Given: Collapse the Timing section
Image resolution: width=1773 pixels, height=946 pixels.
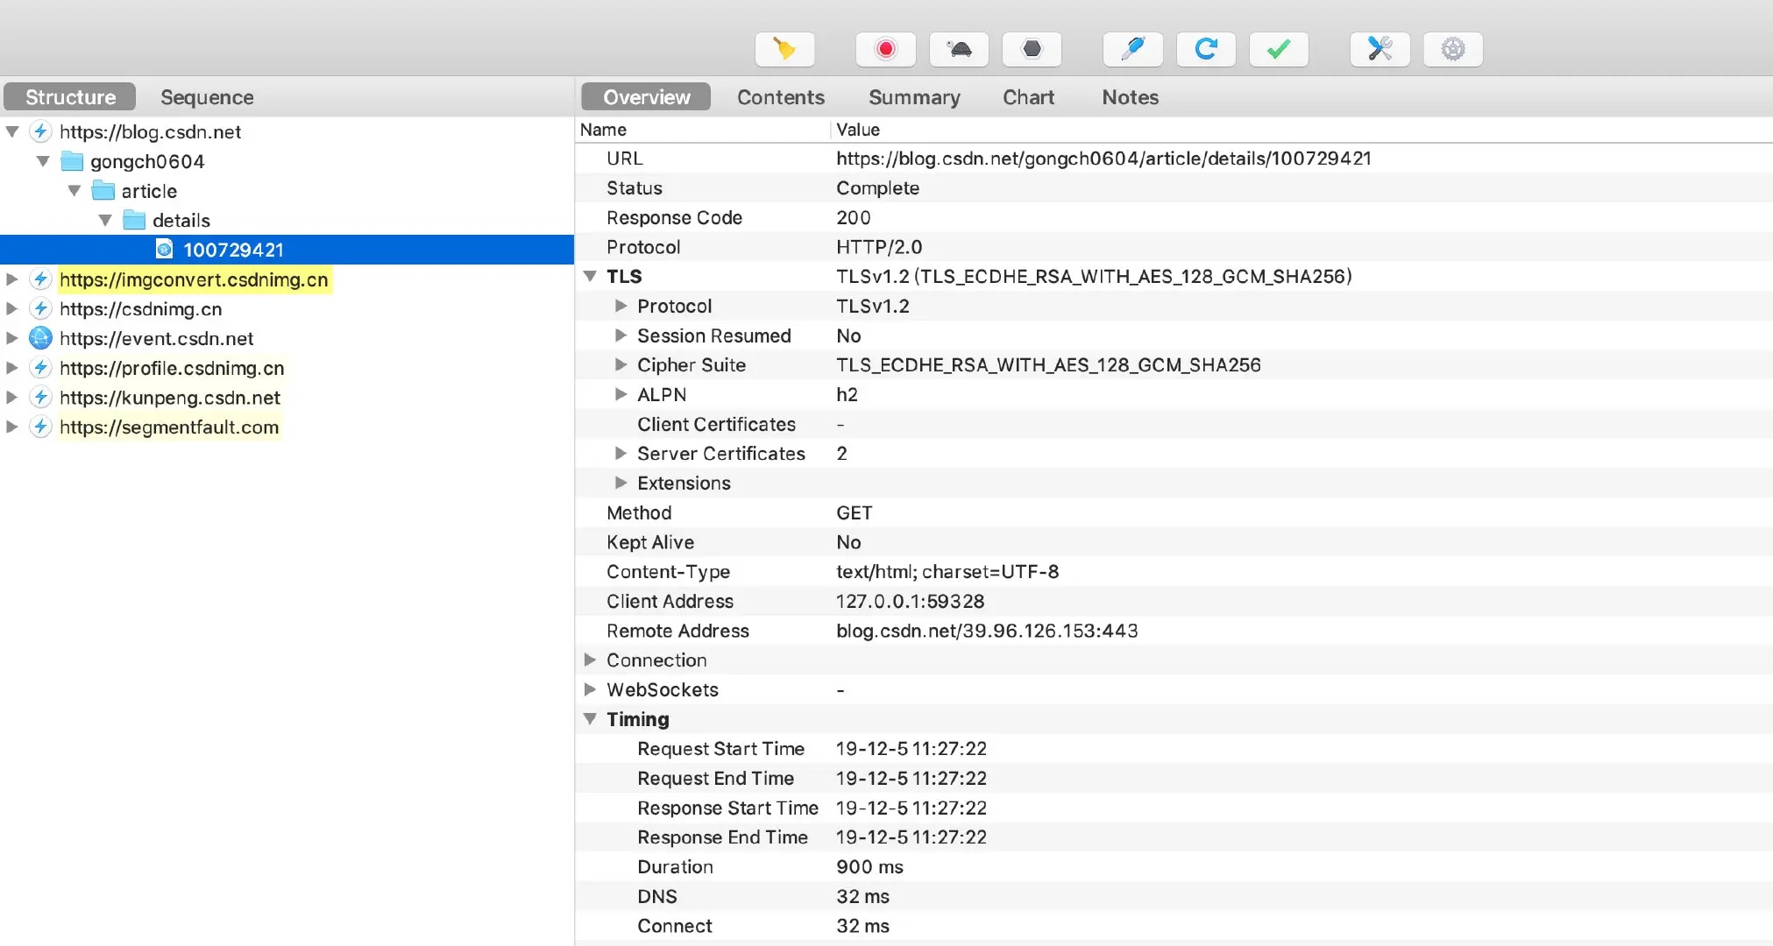Looking at the screenshot, I should [590, 719].
